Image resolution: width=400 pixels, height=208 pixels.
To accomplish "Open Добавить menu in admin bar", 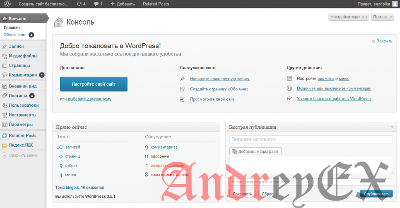I will point(123,4).
